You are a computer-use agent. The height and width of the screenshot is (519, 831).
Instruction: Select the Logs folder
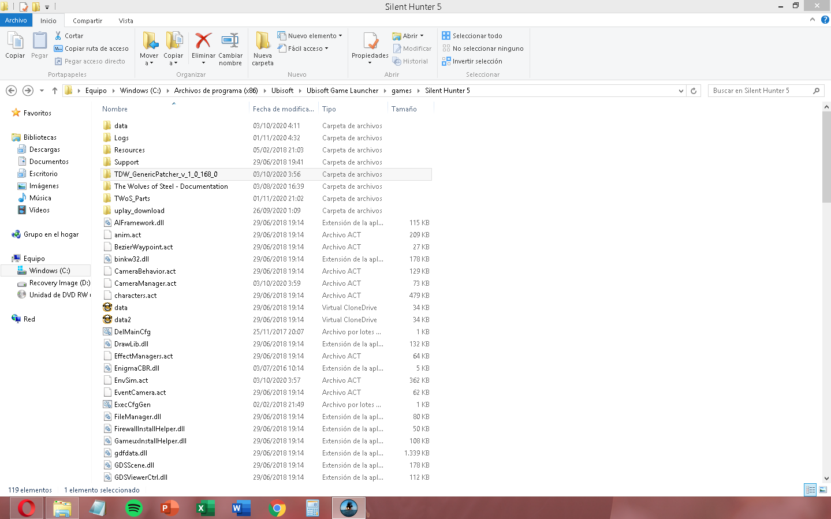[x=266, y=138]
